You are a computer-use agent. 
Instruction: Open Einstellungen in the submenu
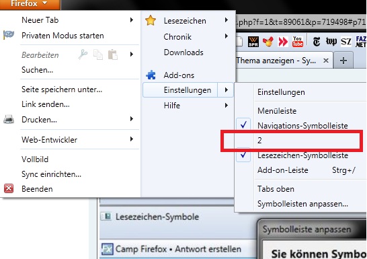(x=281, y=92)
